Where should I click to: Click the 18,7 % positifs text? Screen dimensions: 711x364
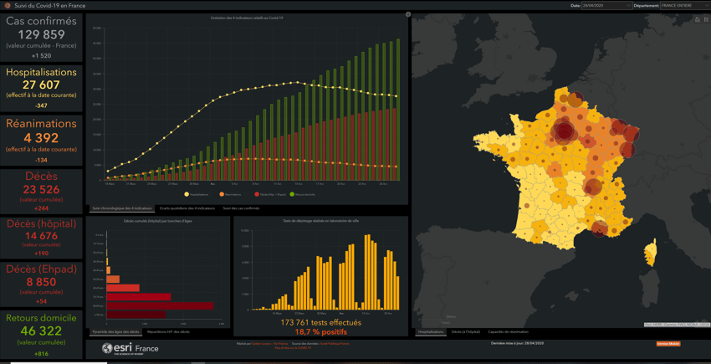click(x=320, y=333)
